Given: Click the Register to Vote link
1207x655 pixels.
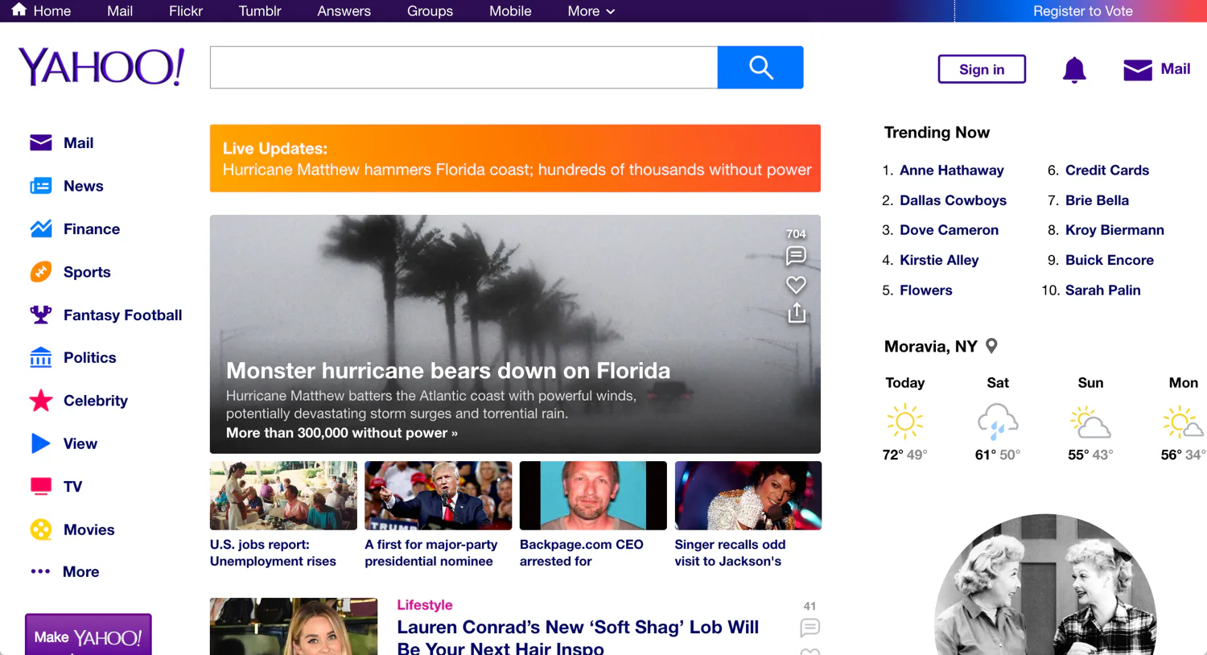Looking at the screenshot, I should tap(1082, 11).
